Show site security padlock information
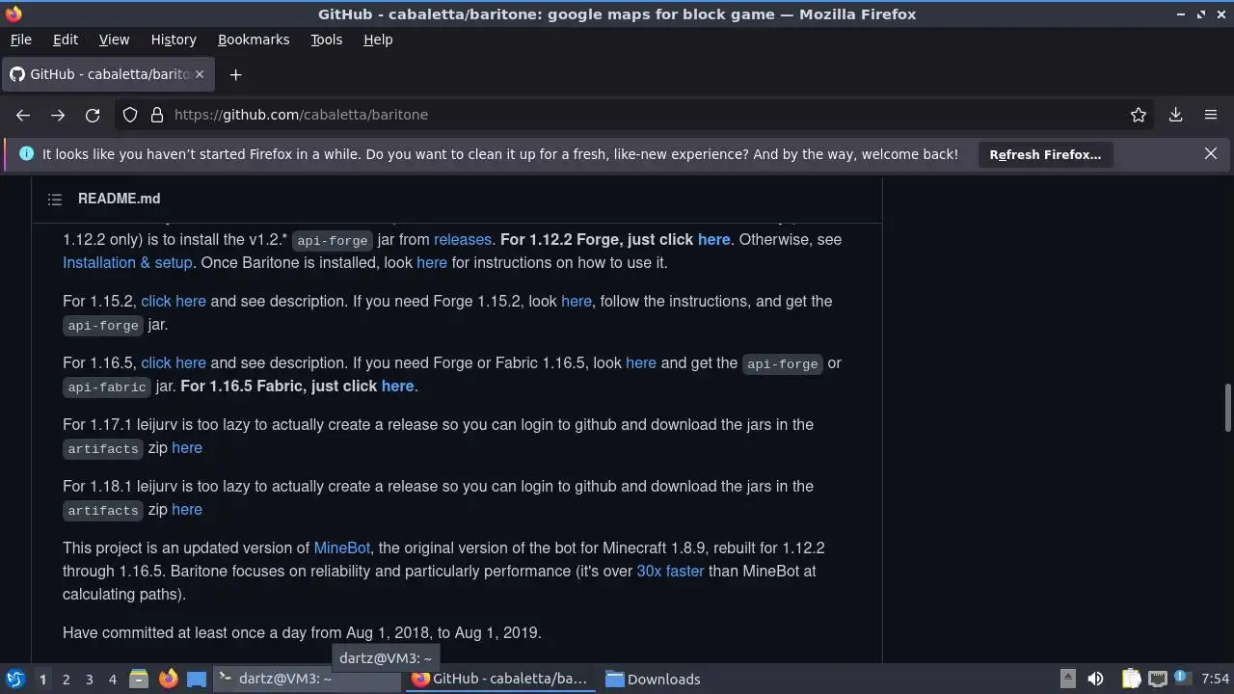 [x=157, y=115]
